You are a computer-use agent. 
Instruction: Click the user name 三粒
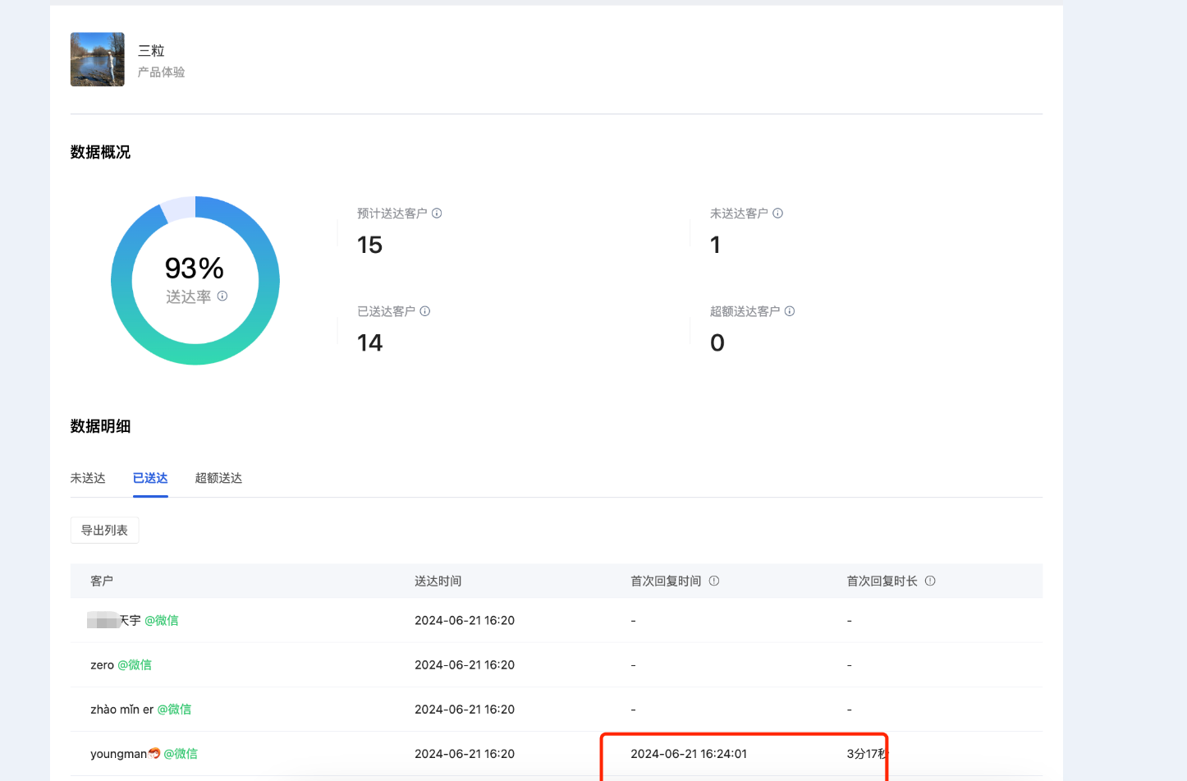click(x=151, y=51)
